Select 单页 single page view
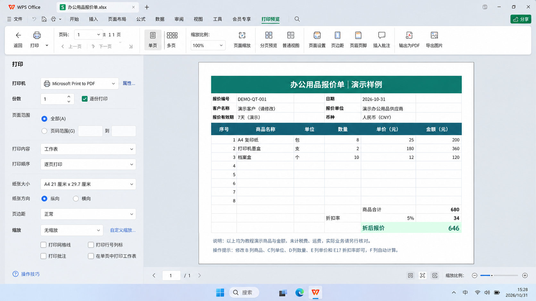 [x=153, y=40]
